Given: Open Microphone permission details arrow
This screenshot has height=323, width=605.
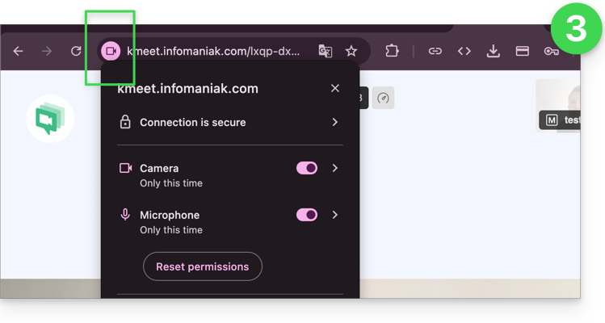Looking at the screenshot, I should coord(334,215).
